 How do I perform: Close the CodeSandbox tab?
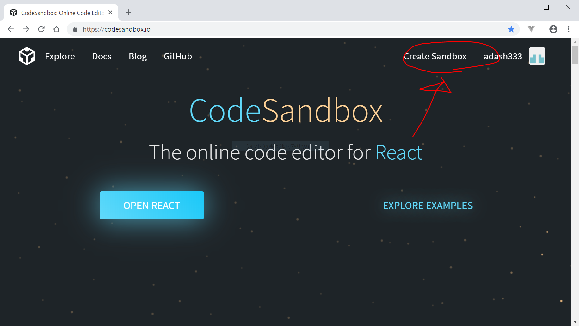(x=110, y=13)
